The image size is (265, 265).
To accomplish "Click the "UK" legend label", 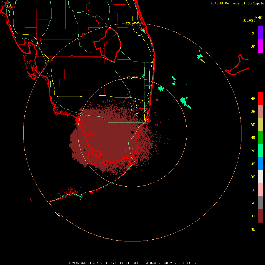I will 253,47.
